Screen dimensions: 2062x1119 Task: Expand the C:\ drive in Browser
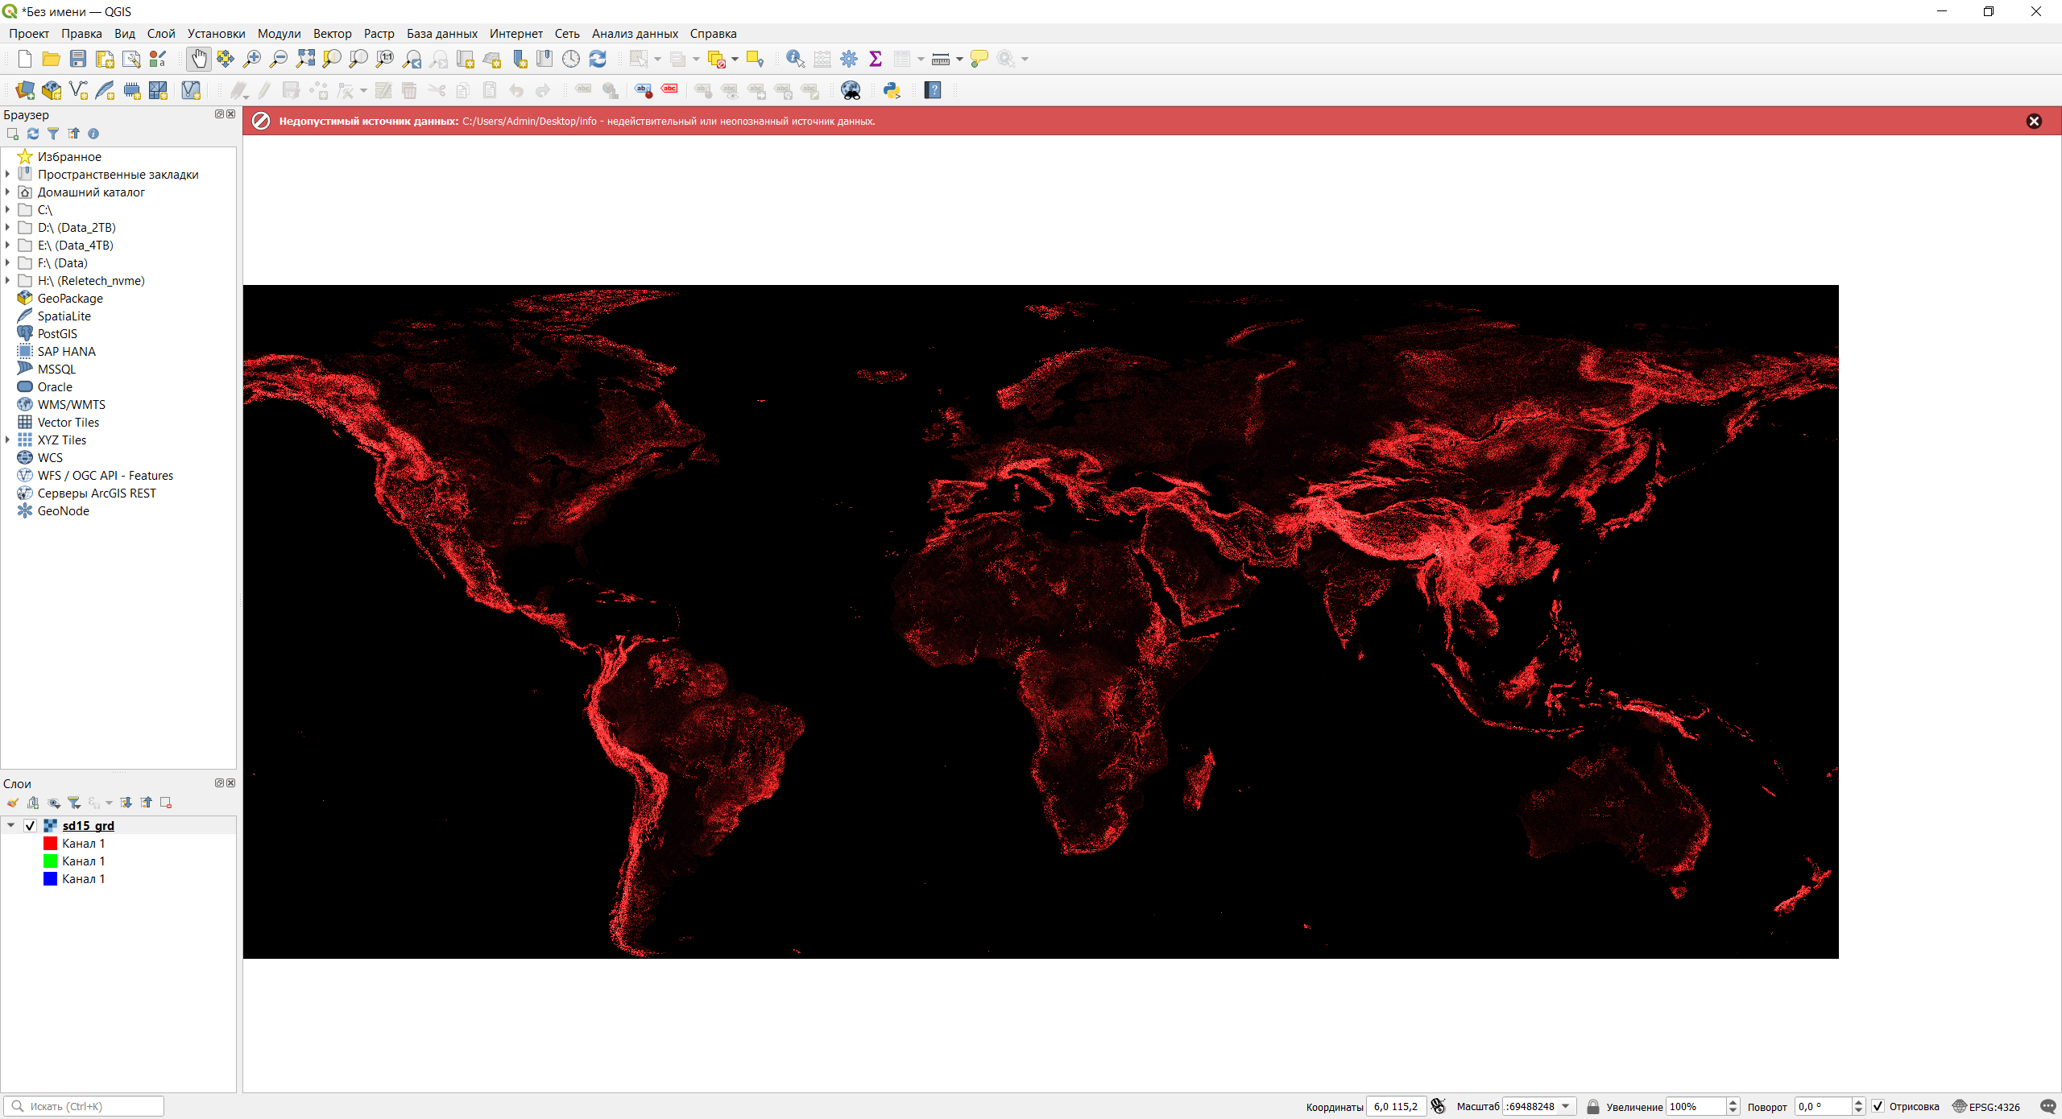coord(8,209)
